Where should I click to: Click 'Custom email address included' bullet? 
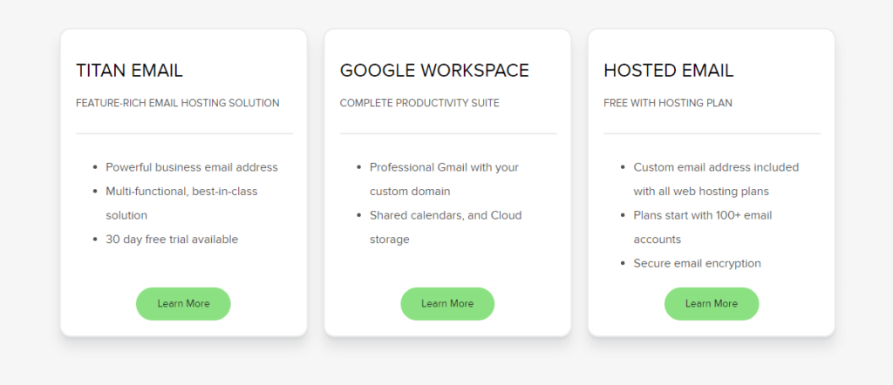717,179
